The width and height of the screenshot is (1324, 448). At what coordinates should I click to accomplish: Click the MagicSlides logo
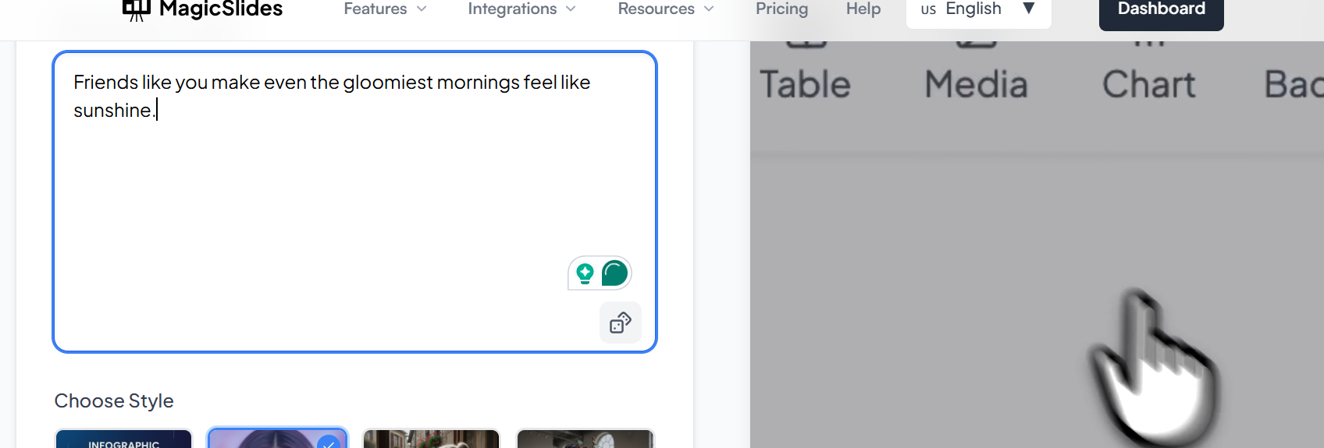[203, 9]
